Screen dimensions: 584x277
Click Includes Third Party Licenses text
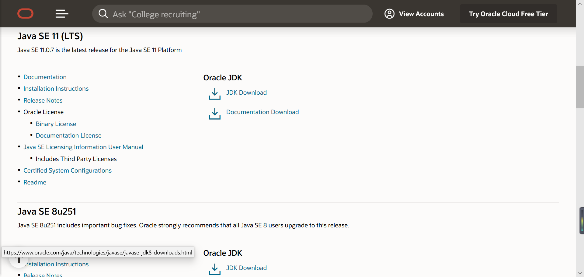(76, 159)
